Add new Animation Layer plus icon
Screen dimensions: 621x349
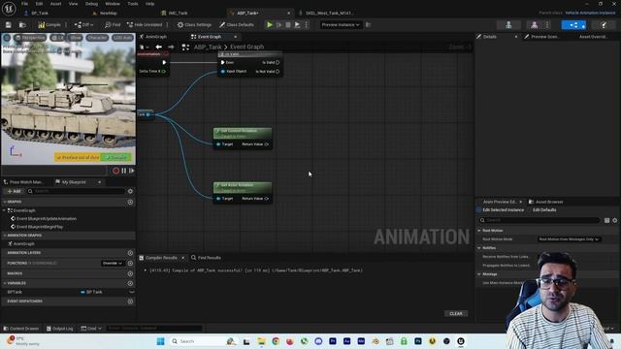[x=130, y=252]
